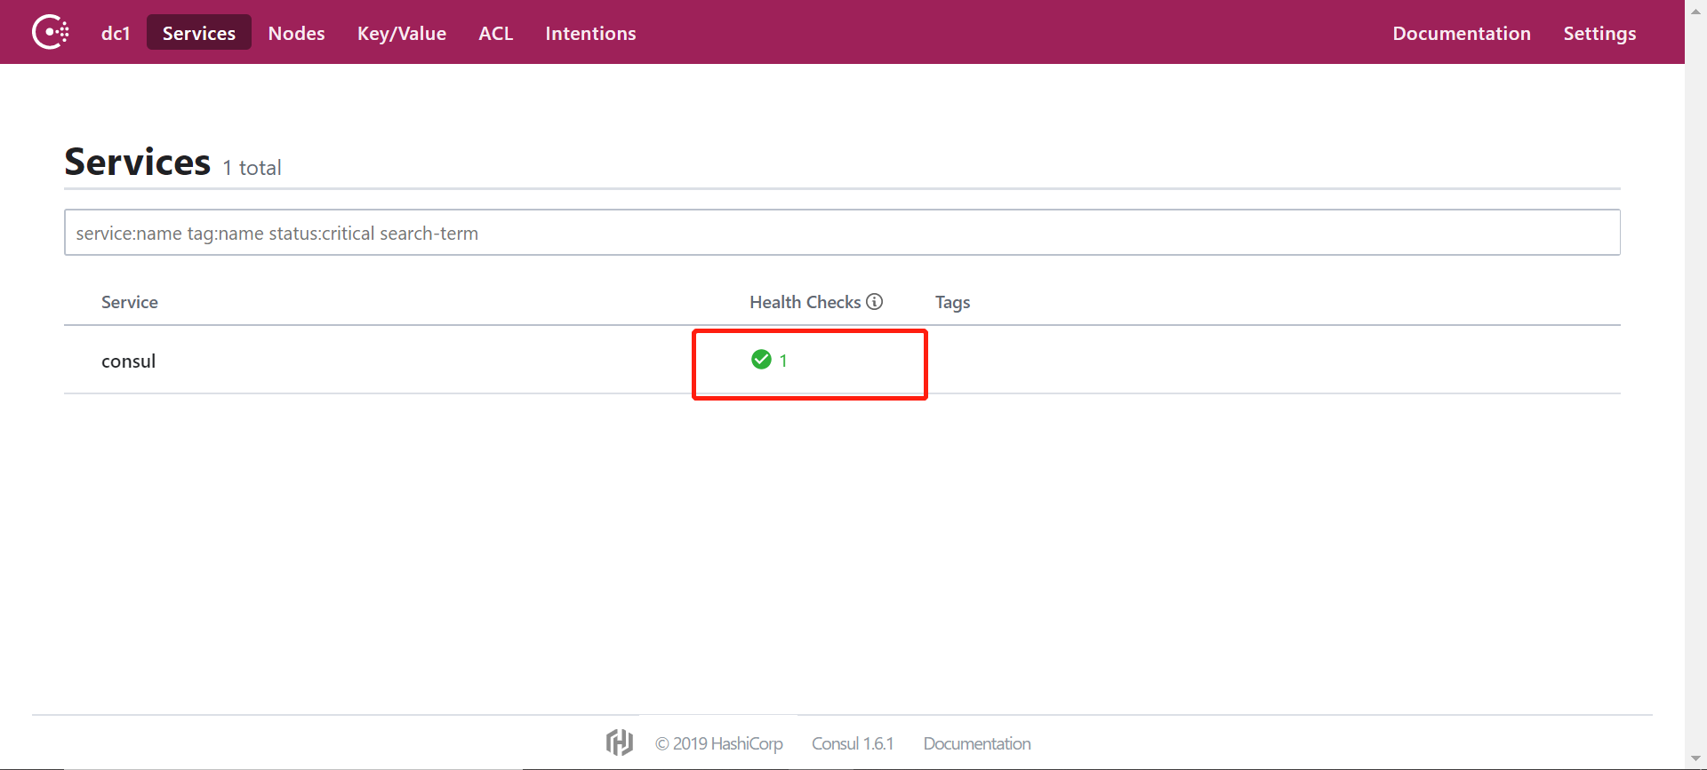Open the Nodes tab
This screenshot has height=770, width=1707.
coord(297,33)
